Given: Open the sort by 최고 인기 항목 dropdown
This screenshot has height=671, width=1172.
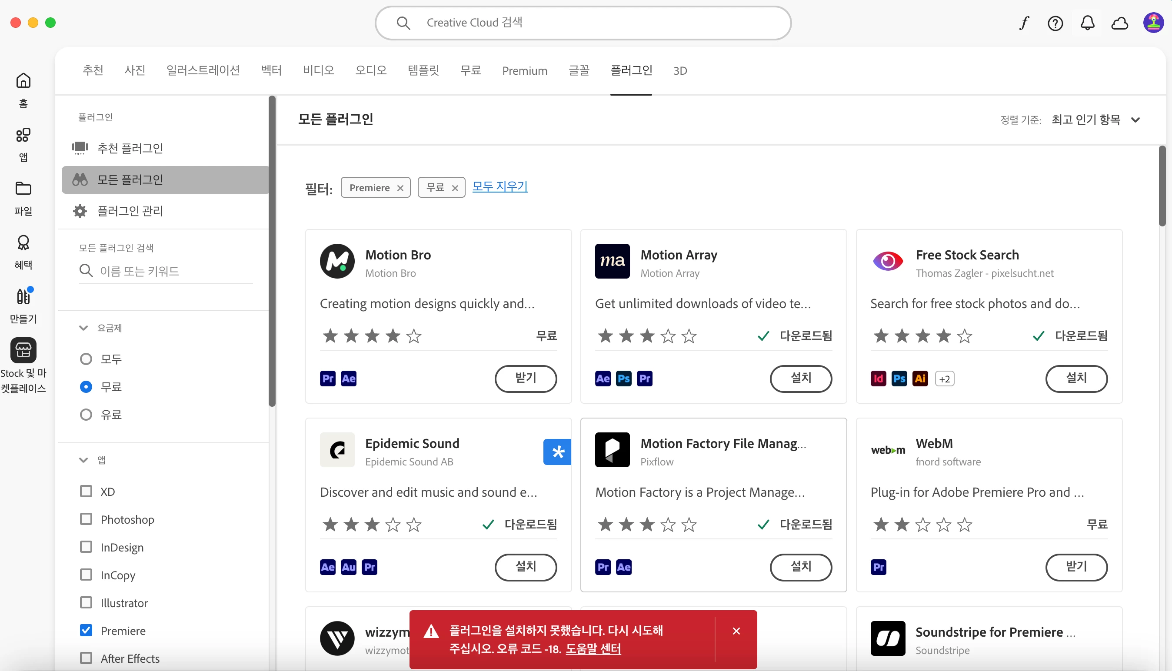Looking at the screenshot, I should pyautogui.click(x=1095, y=120).
